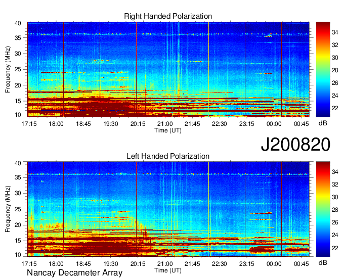Click the 30 dB label on top color bar
The height and width of the screenshot is (279, 344).
click(335, 58)
